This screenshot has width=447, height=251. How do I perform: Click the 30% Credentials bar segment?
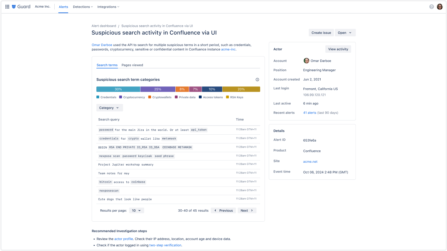click(118, 89)
